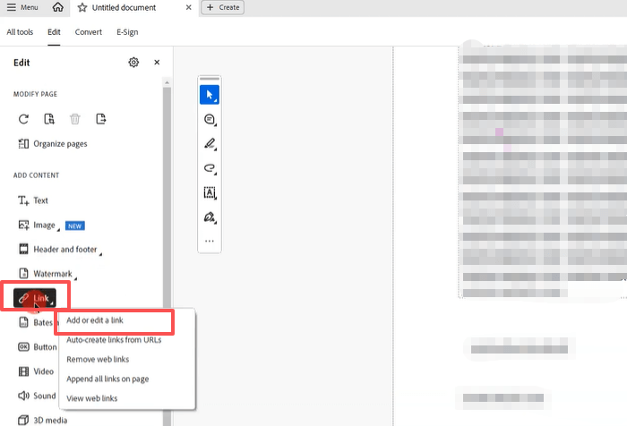This screenshot has width=627, height=426.
Task: Click the Link tool
Action: click(35, 298)
